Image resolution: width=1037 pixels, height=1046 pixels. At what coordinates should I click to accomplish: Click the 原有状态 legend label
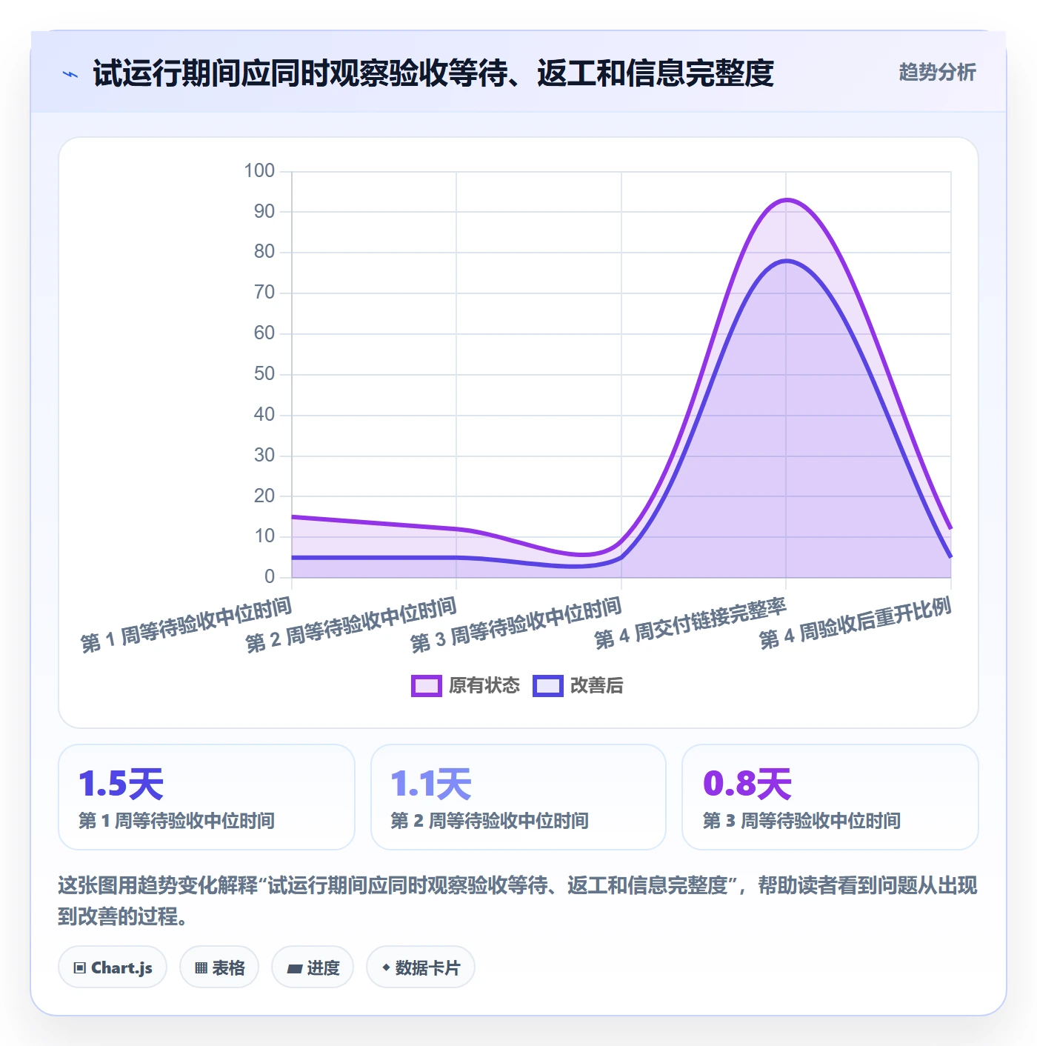tap(484, 686)
